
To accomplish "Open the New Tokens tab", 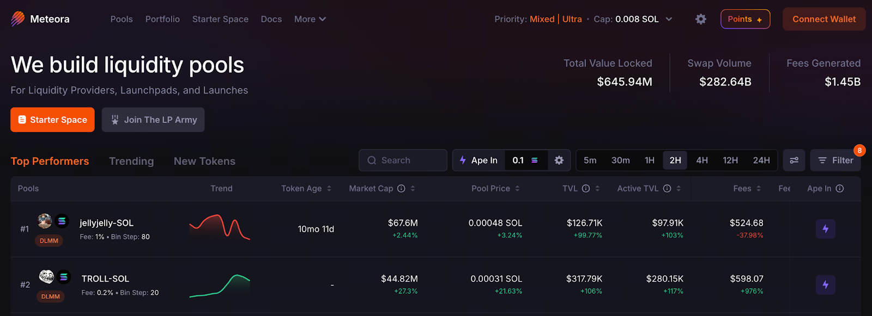I will click(x=204, y=161).
